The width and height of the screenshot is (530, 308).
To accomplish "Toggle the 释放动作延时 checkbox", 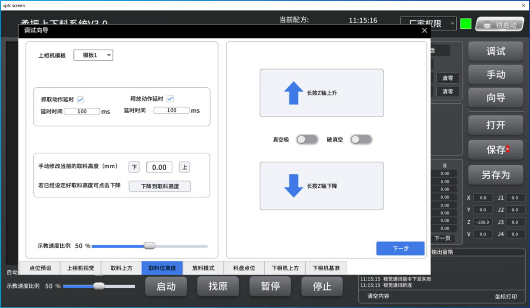I will [x=170, y=99].
